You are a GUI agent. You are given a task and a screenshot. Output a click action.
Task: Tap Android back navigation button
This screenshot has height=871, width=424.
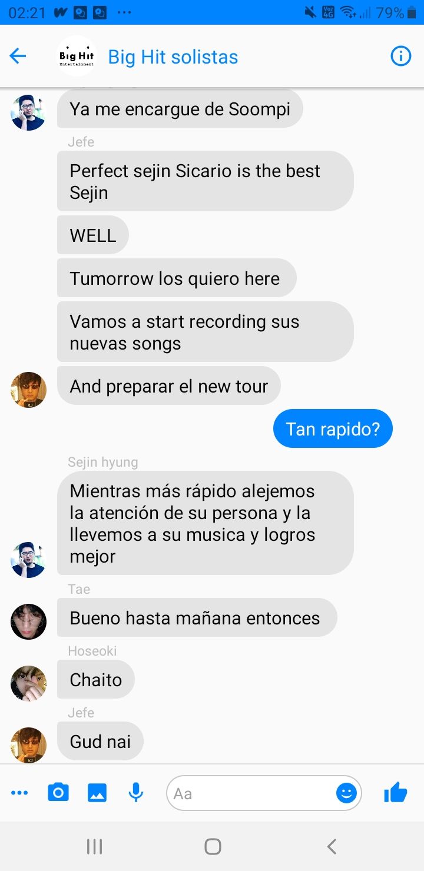pos(332,846)
